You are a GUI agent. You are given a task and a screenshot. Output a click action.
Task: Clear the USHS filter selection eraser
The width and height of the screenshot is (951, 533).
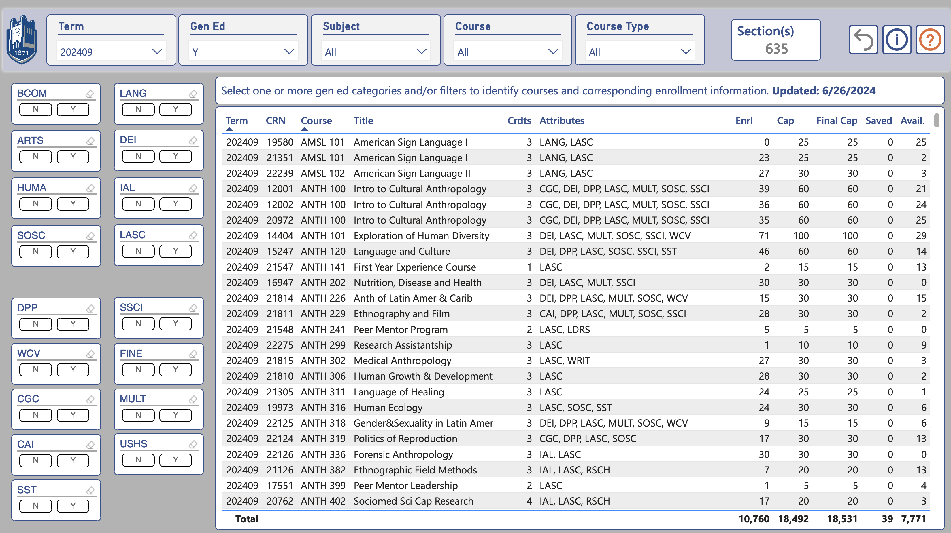pos(193,444)
